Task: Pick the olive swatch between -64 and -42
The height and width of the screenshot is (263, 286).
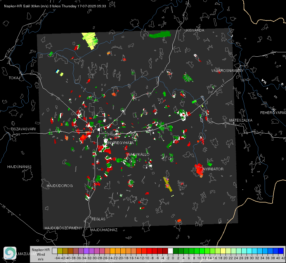Action: coord(60,251)
